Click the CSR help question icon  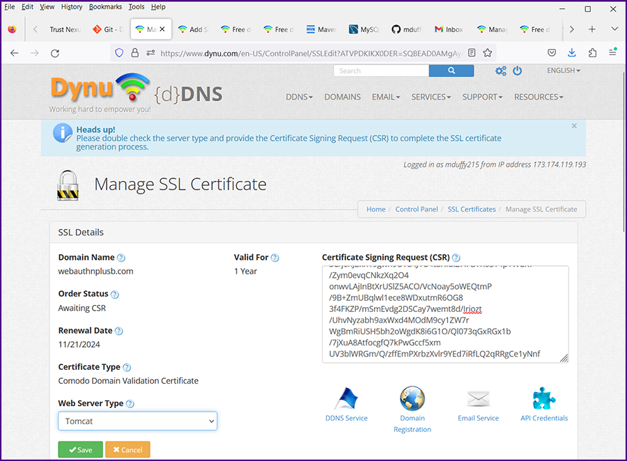tap(456, 258)
